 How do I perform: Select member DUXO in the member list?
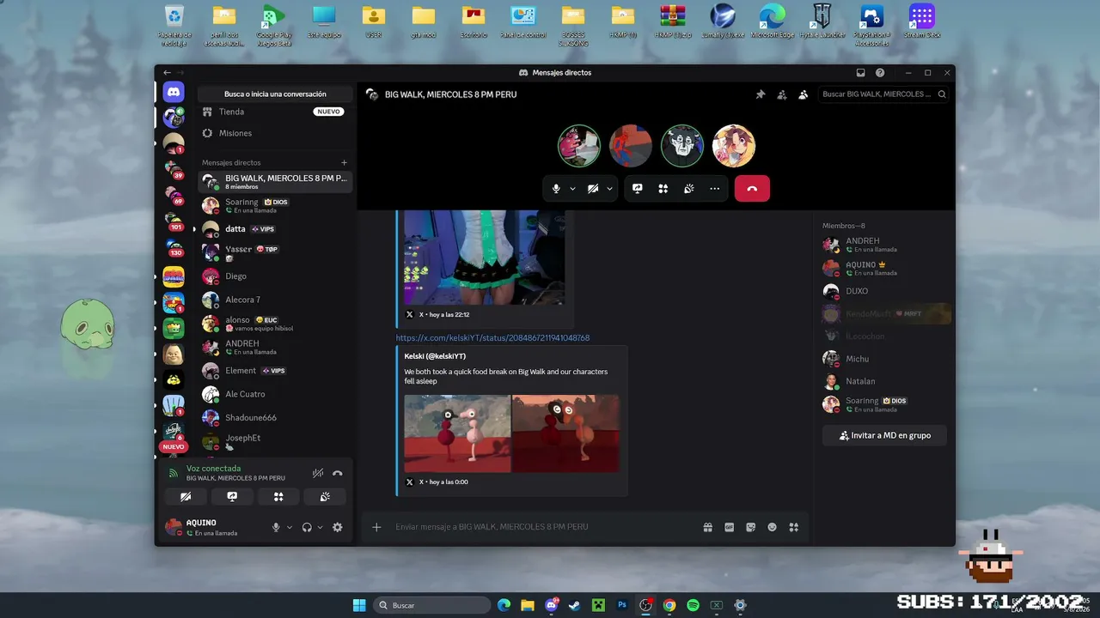tap(884, 291)
